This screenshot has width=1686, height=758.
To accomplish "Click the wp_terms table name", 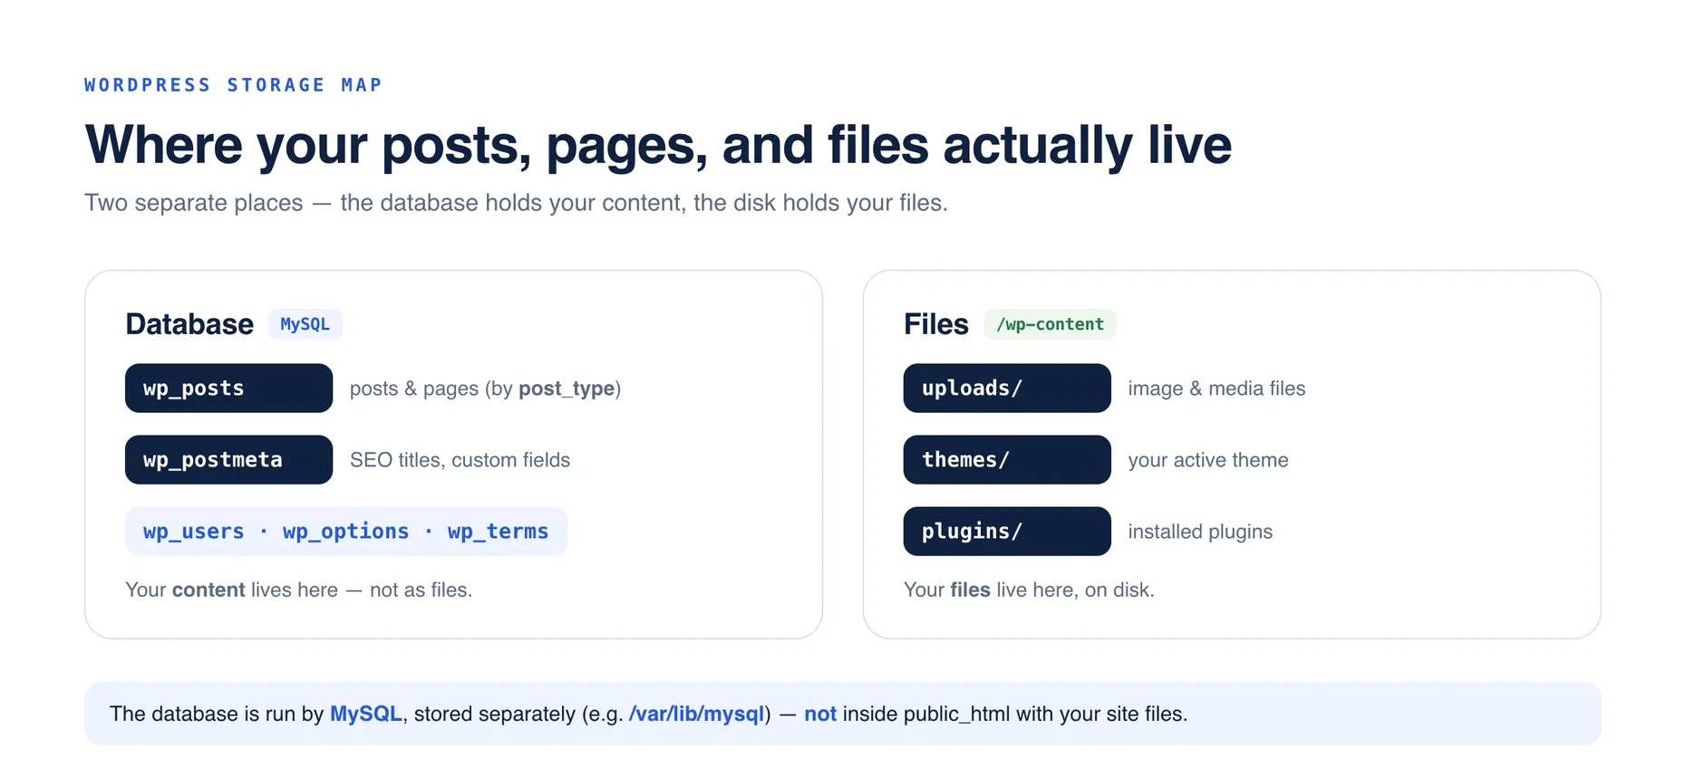I will click(x=498, y=532).
